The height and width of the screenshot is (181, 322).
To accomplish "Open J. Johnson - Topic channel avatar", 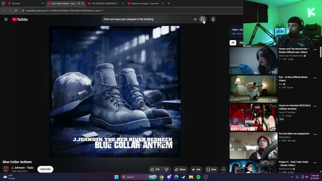I will coord(6,169).
